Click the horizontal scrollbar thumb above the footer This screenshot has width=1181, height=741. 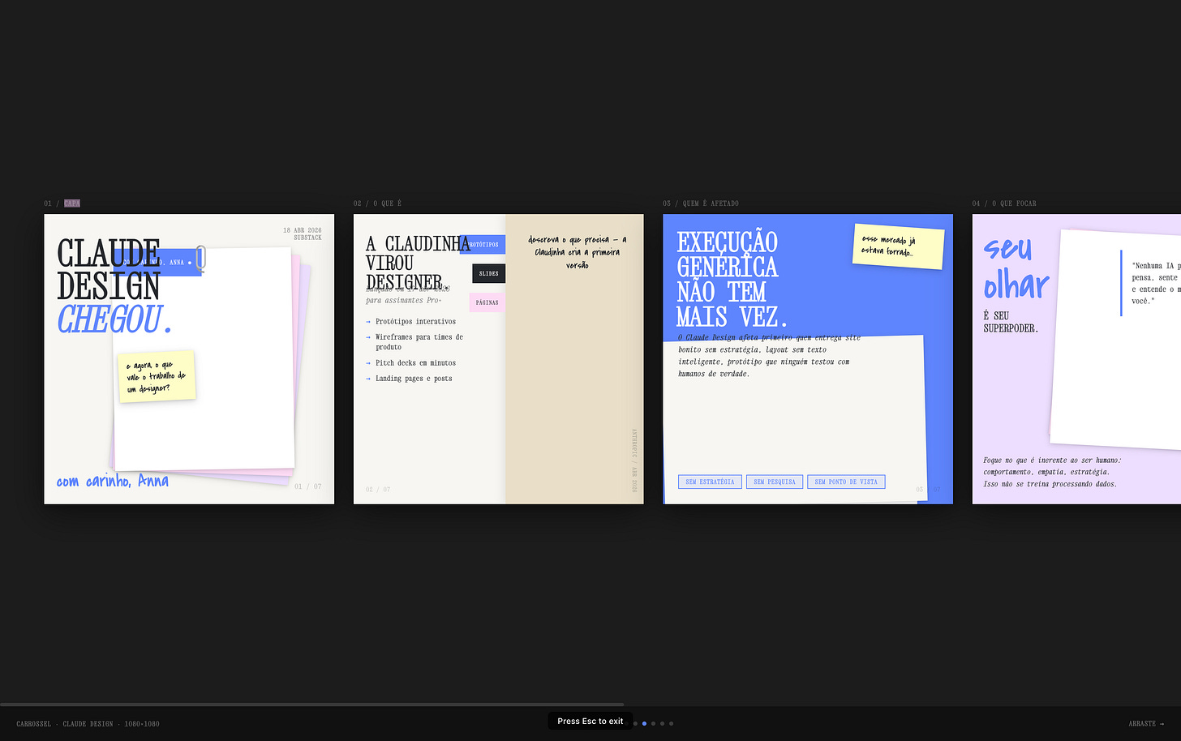312,705
